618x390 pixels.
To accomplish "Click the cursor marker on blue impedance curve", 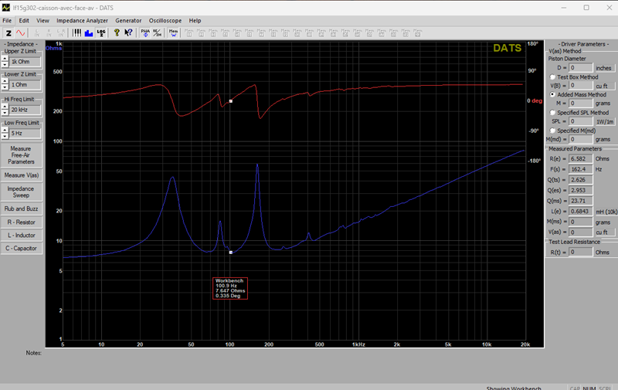I will (230, 253).
